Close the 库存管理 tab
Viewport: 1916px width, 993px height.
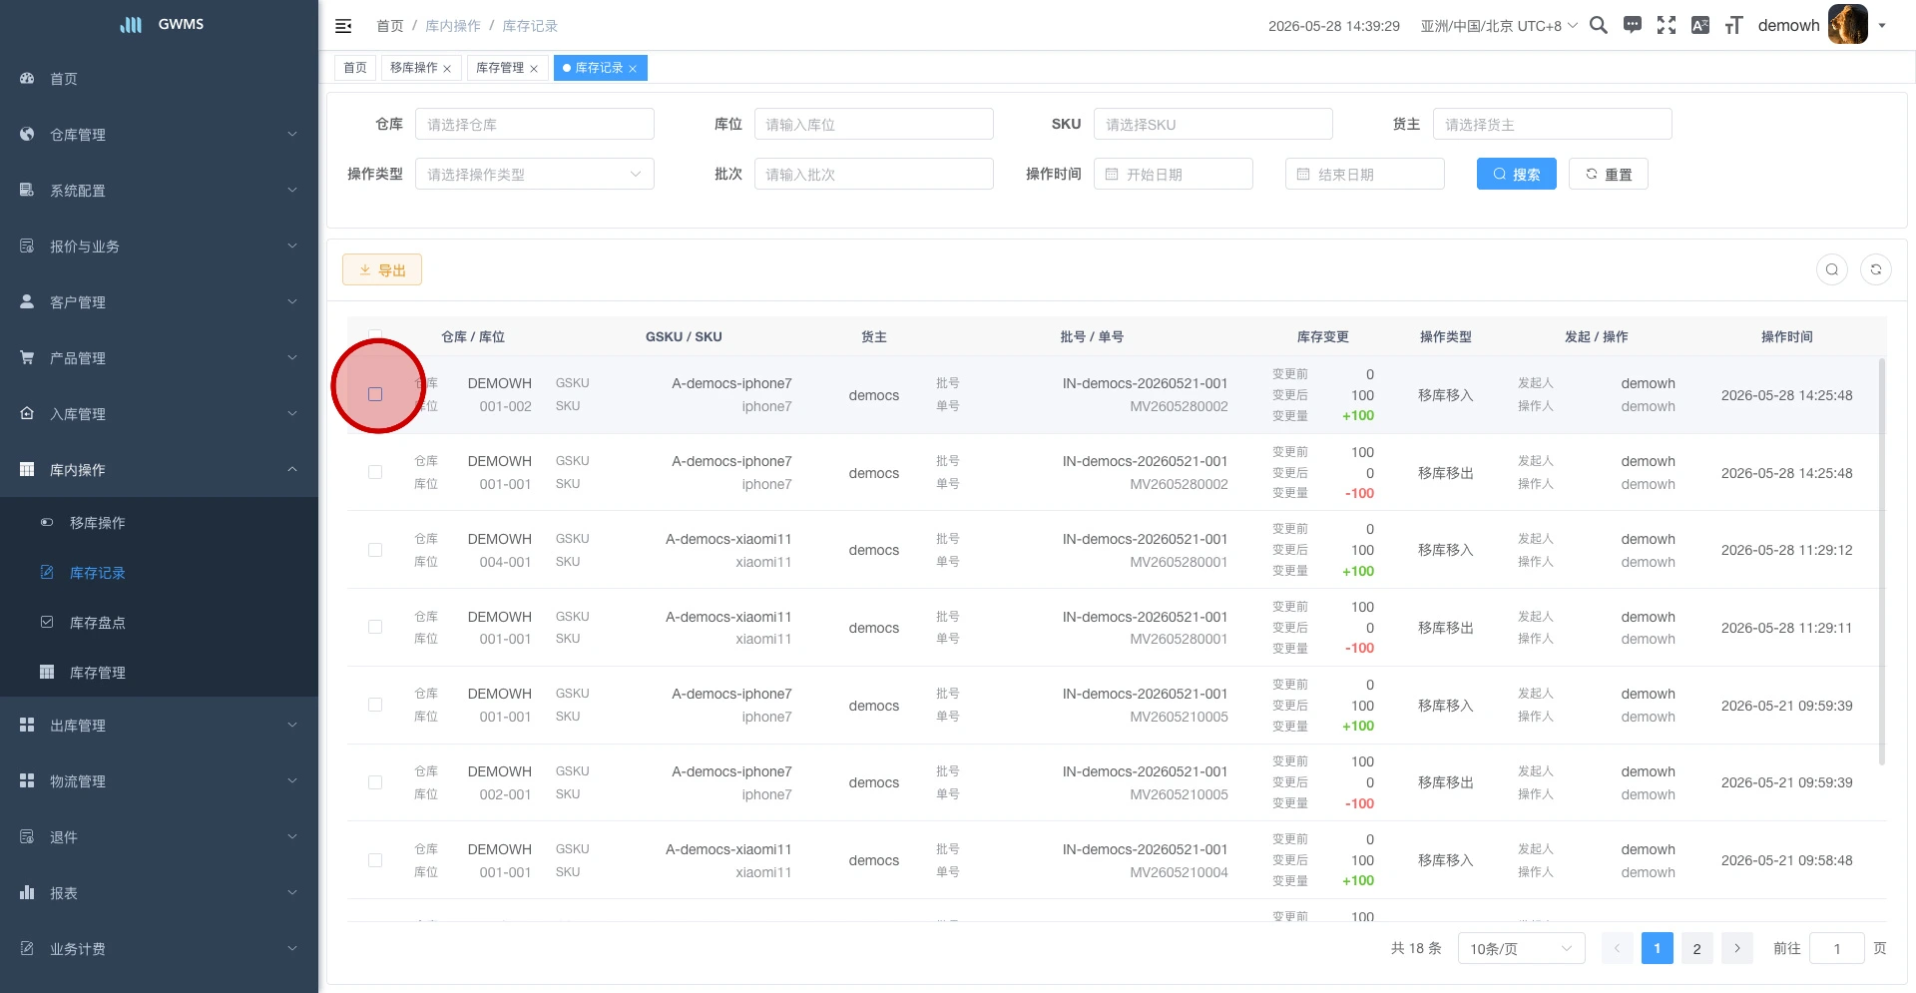(534, 69)
